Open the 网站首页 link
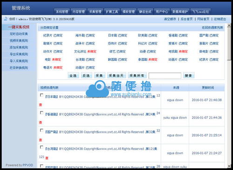Viewport: 233px width, 170px height. coord(203,19)
